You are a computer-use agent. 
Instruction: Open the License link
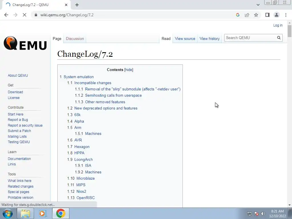[x=14, y=98]
